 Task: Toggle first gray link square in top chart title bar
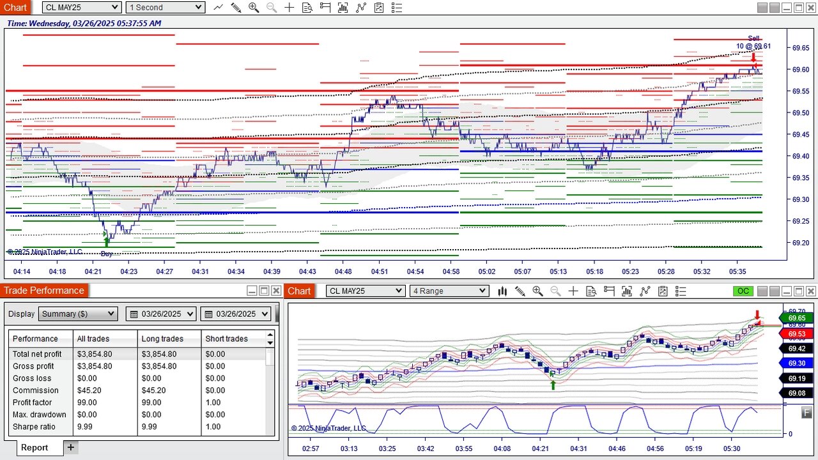point(762,8)
